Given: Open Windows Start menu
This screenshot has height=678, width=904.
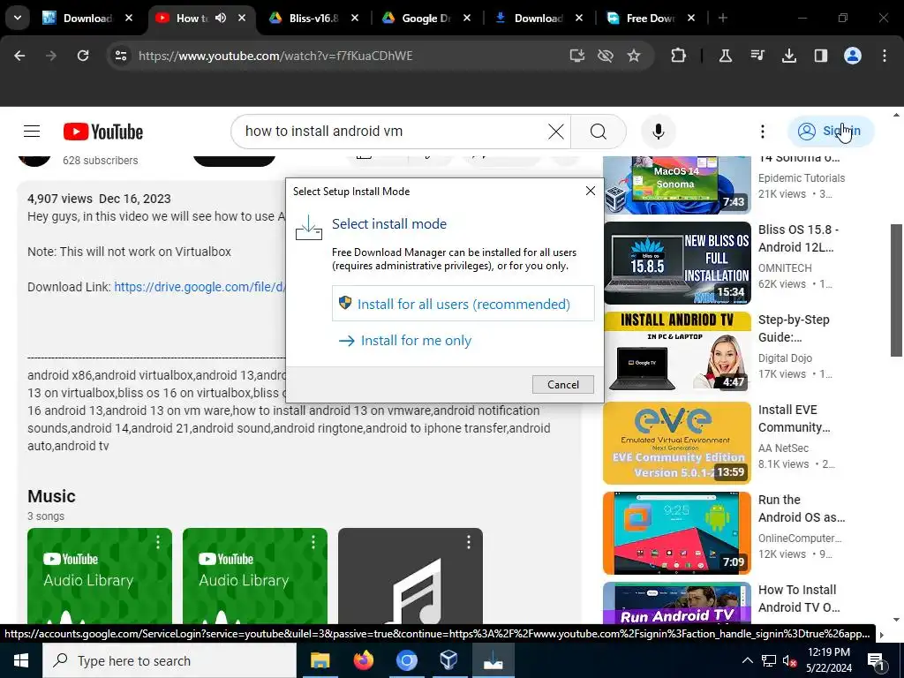Looking at the screenshot, I should tap(21, 660).
